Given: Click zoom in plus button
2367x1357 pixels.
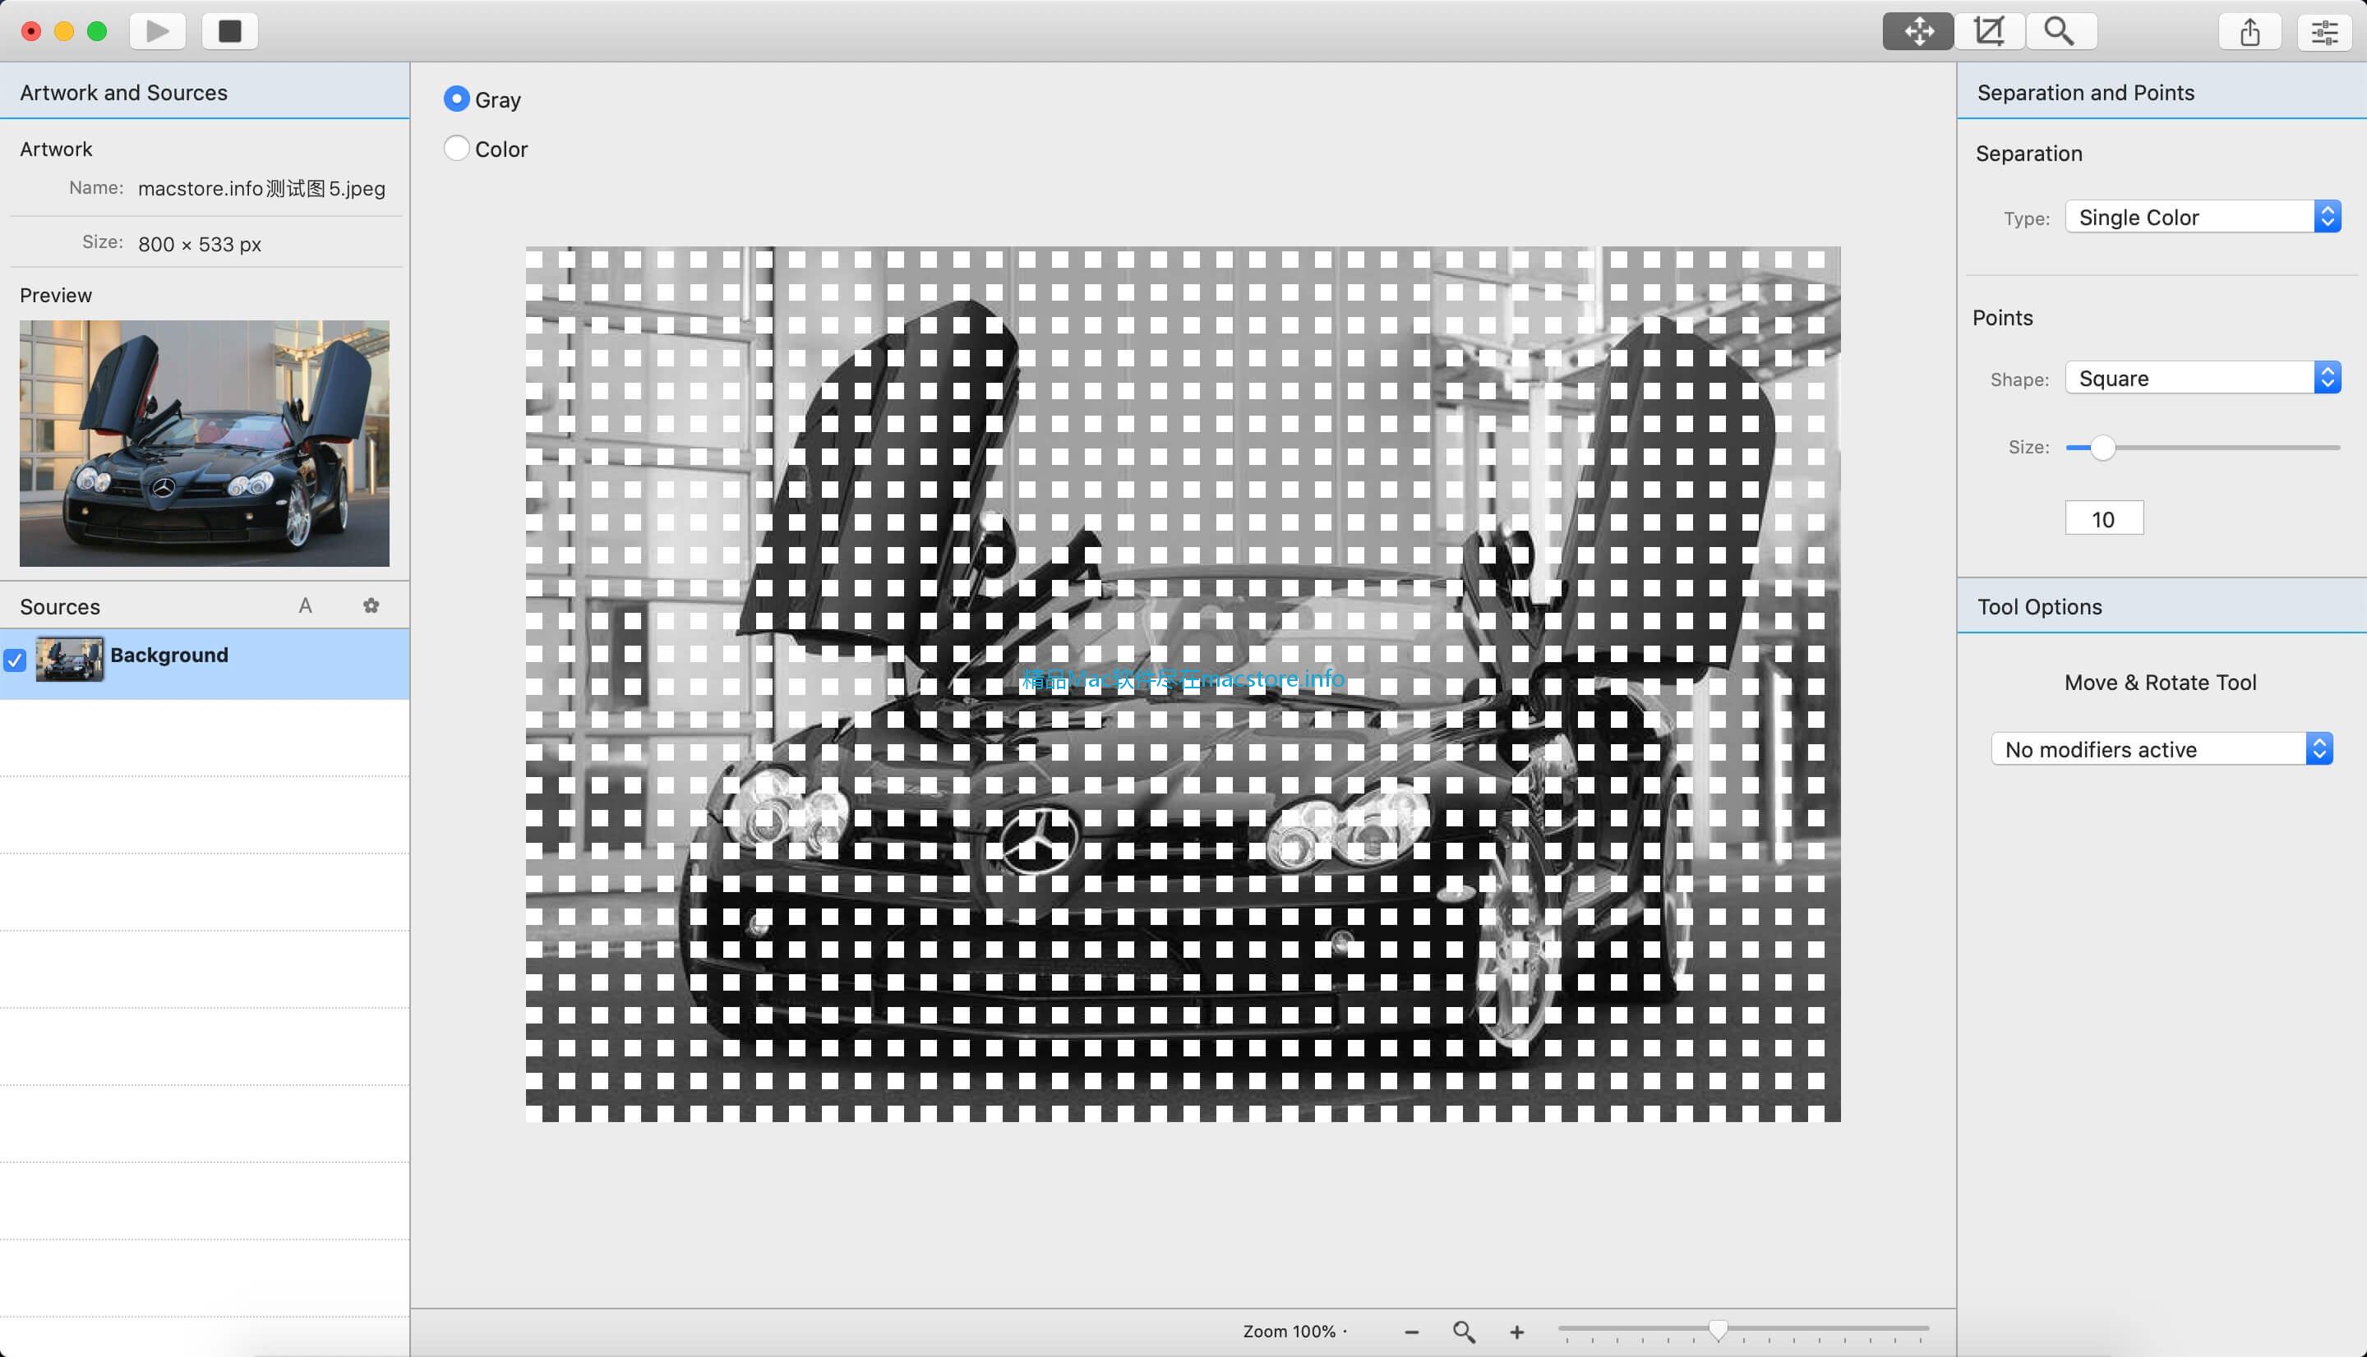Looking at the screenshot, I should pyautogui.click(x=1516, y=1331).
